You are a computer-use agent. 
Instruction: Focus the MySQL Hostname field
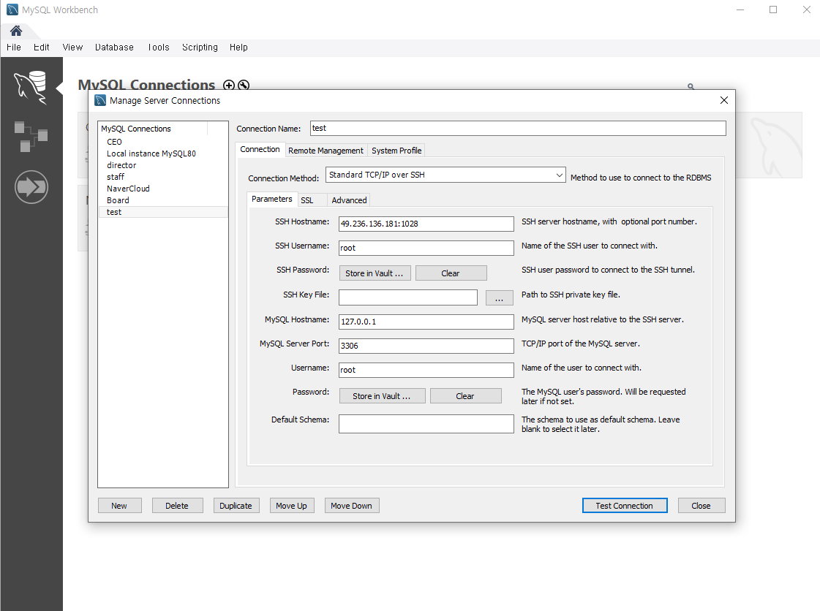426,322
